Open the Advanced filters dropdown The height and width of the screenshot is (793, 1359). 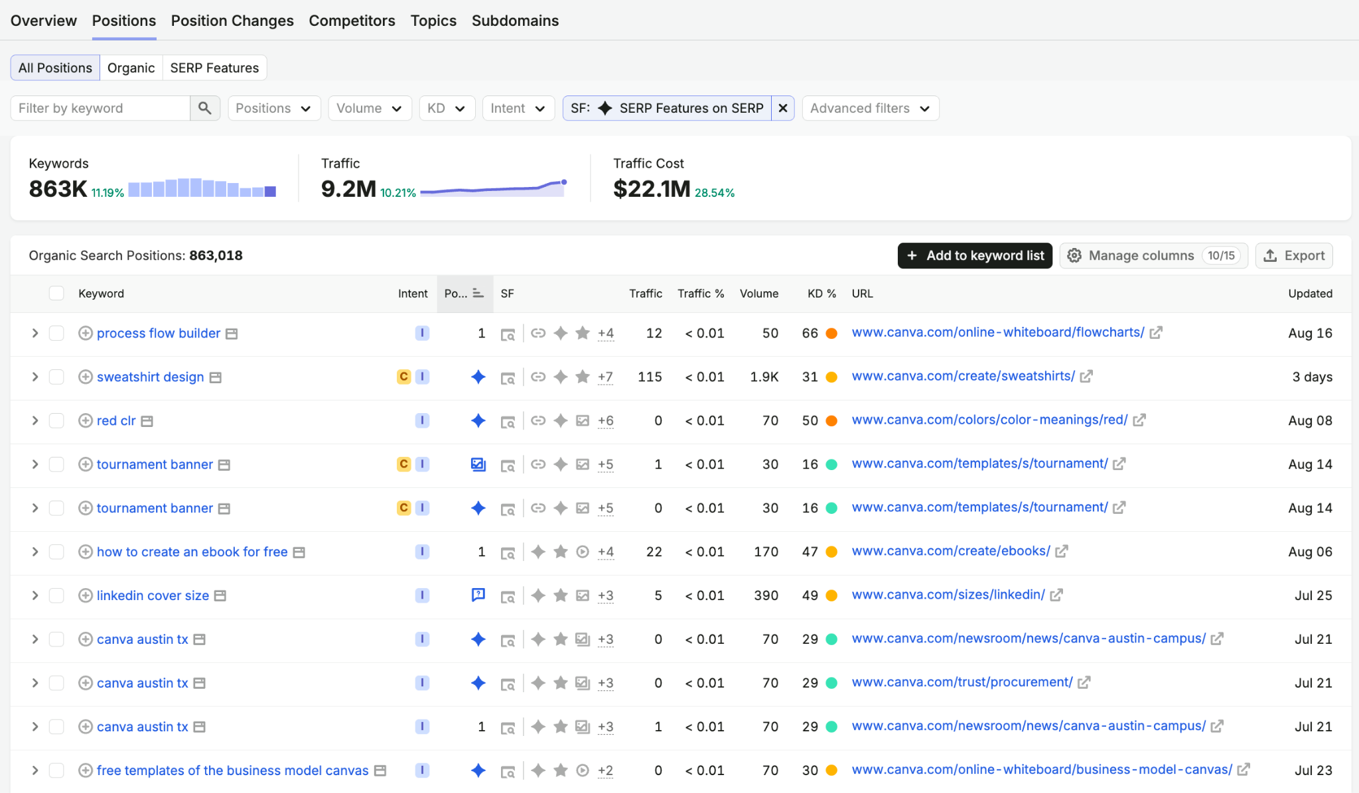871,108
